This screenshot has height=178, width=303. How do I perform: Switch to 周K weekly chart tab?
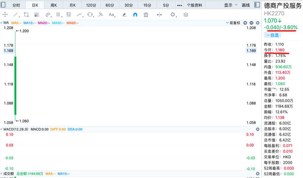point(54,5)
